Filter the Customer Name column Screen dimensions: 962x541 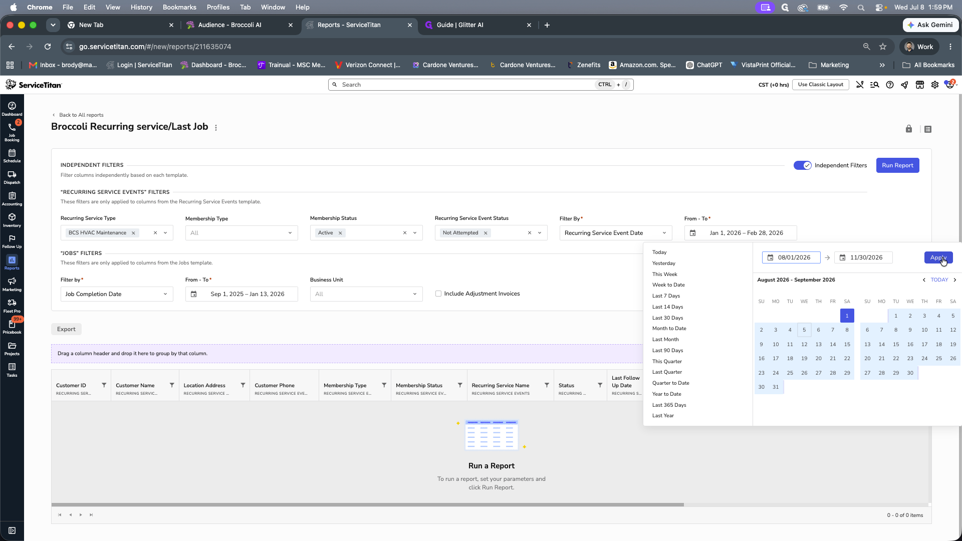pos(172,385)
